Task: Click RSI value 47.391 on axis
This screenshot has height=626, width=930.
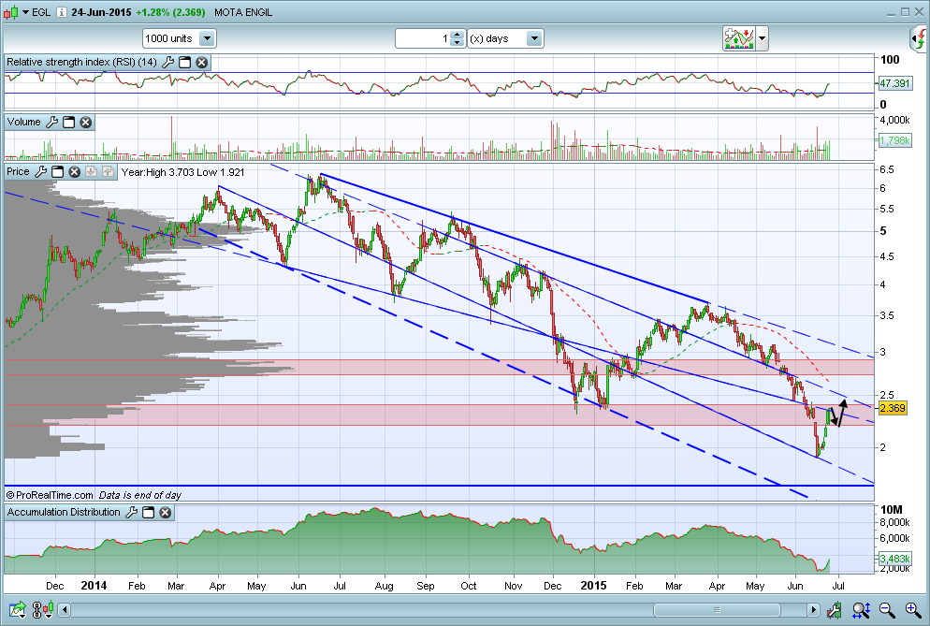Action: [x=894, y=83]
